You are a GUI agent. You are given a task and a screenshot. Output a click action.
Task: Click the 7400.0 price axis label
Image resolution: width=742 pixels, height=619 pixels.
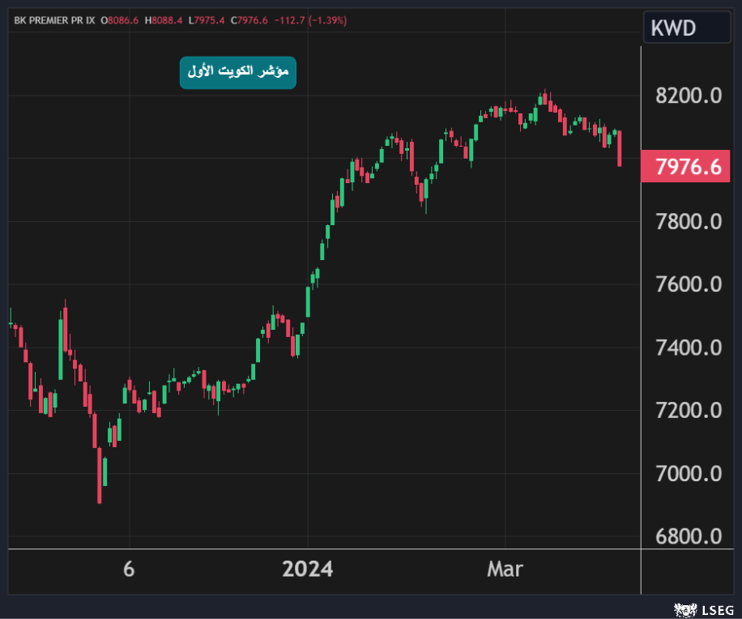point(688,348)
